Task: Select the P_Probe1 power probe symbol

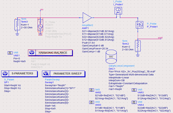Action: pos(139,25)
